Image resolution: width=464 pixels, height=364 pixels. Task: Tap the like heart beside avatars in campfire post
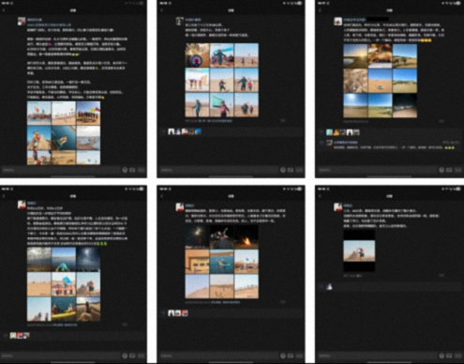tap(163, 312)
